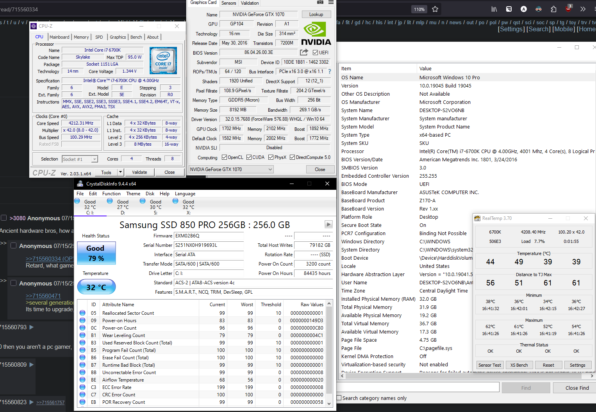Image resolution: width=596 pixels, height=412 pixels.
Task: Switch to the SPD tab in CPU-Z
Action: point(99,37)
